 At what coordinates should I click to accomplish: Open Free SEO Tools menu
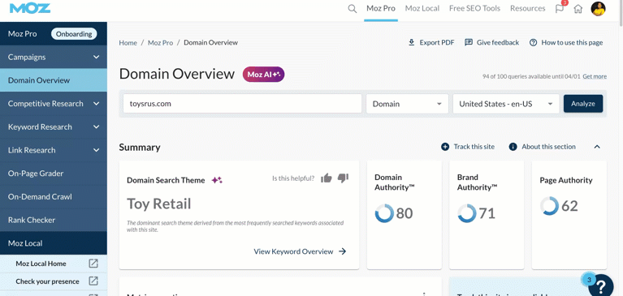[x=475, y=8]
